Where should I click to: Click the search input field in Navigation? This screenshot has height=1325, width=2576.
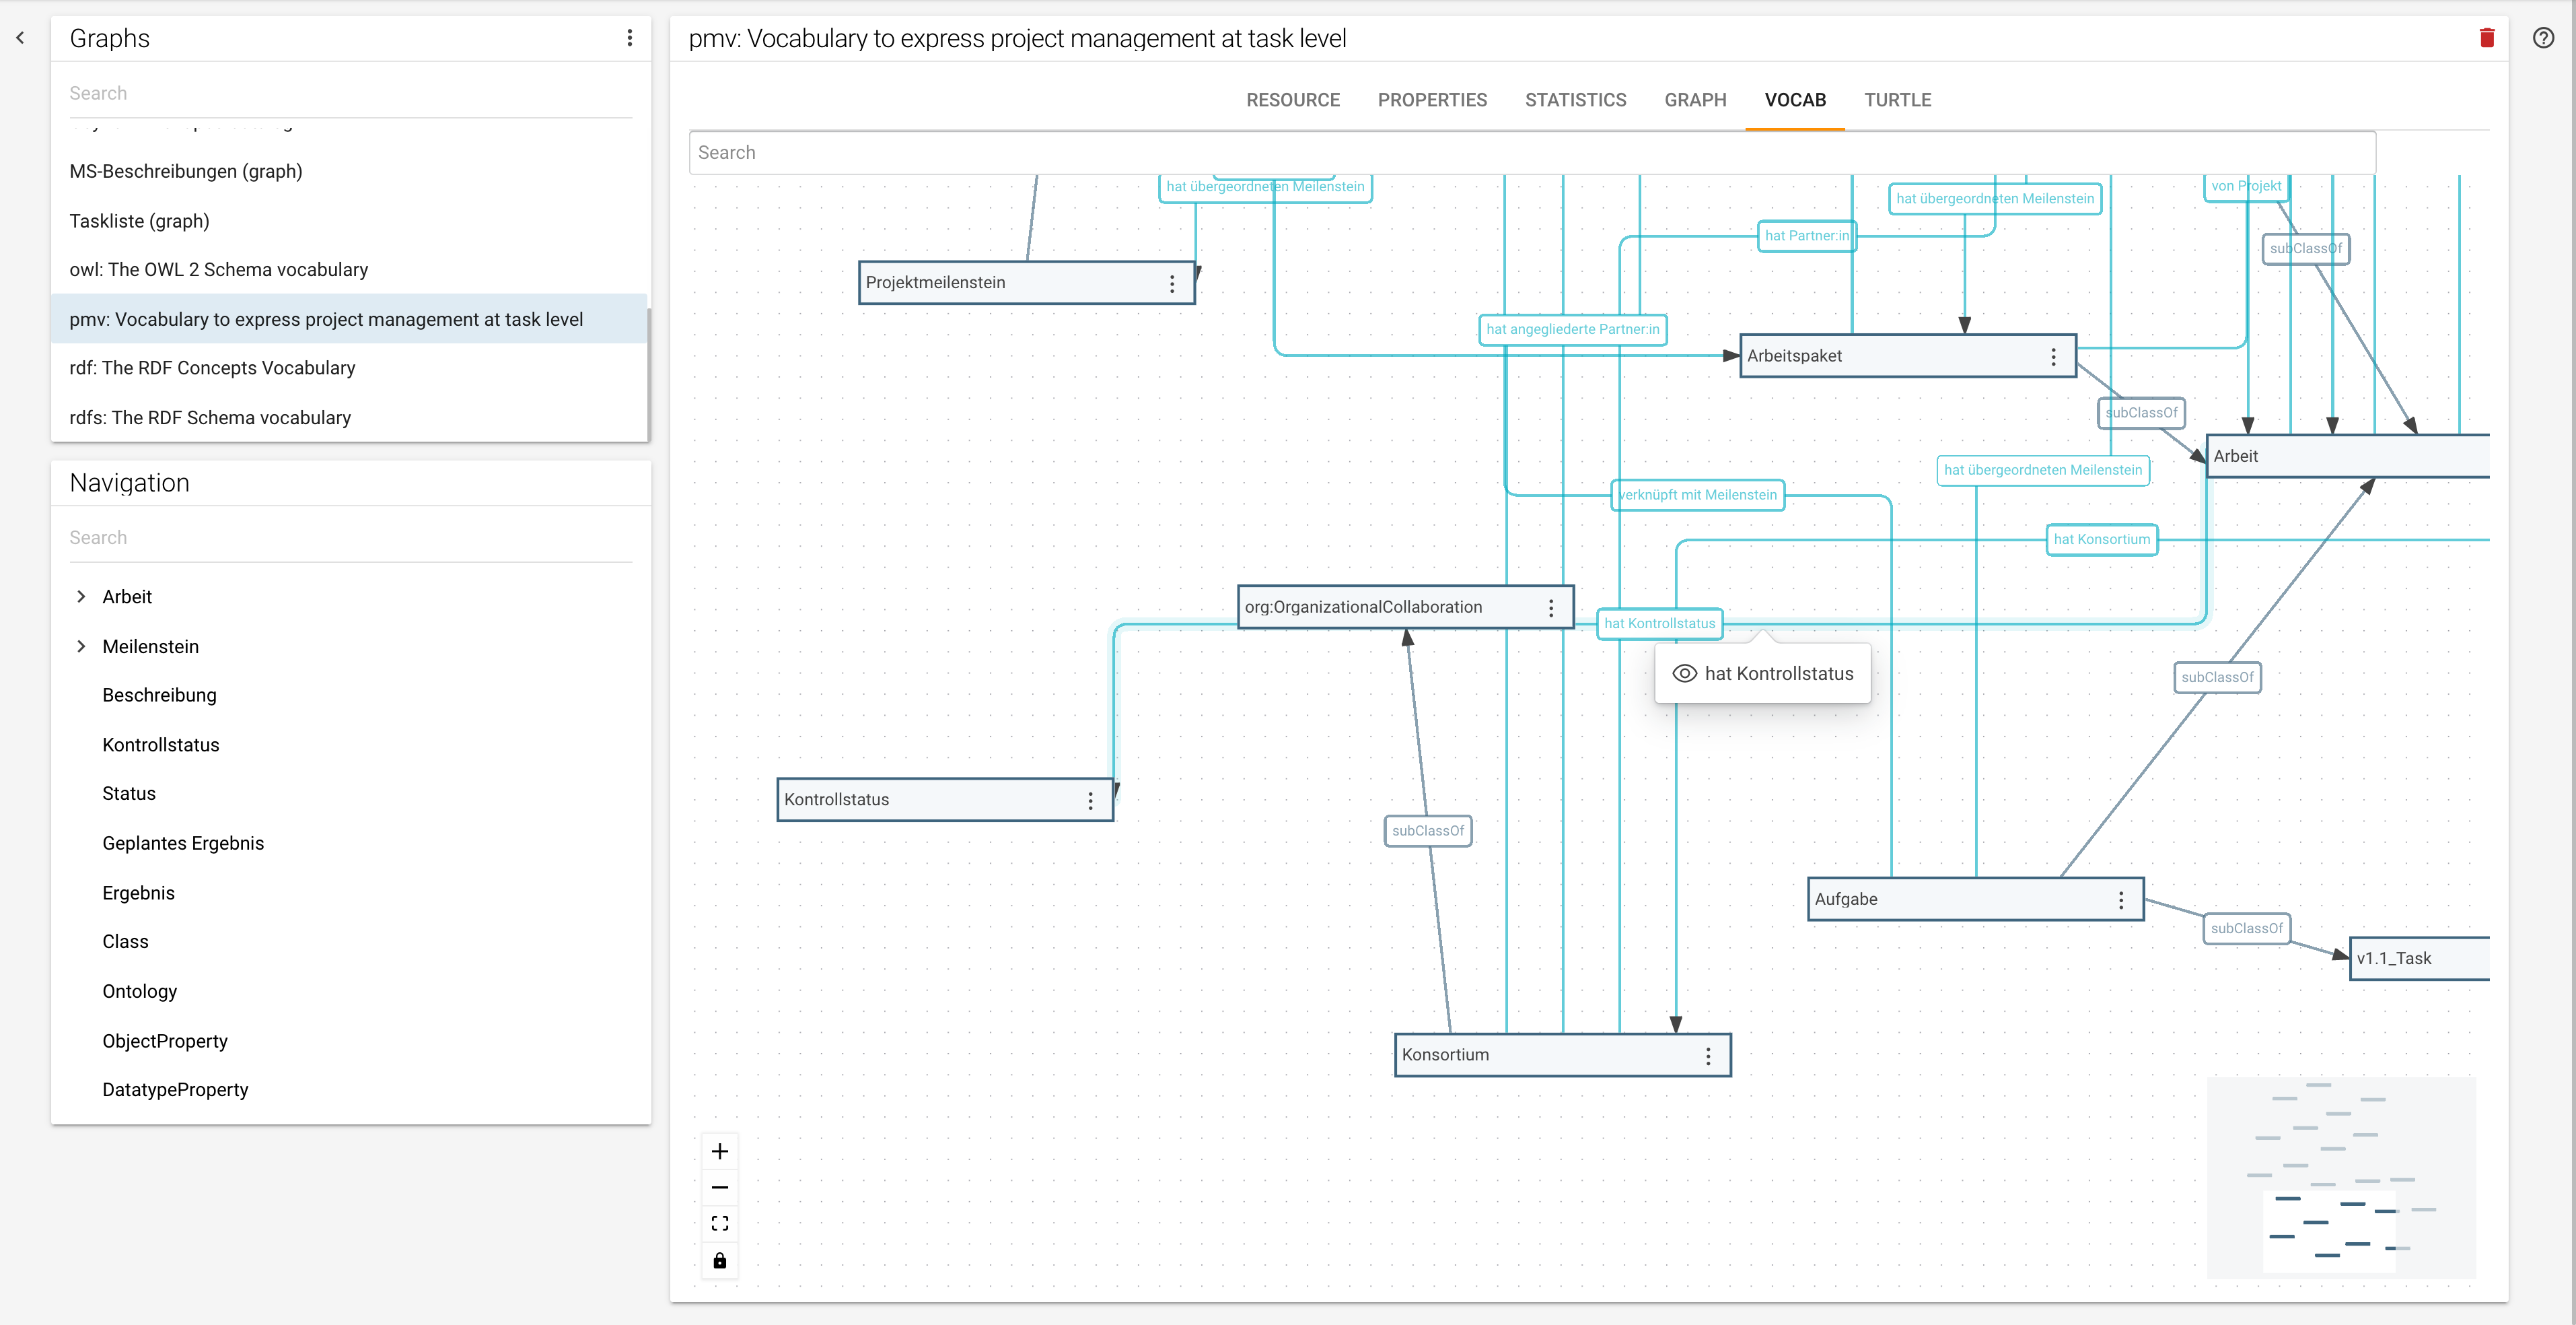[350, 536]
